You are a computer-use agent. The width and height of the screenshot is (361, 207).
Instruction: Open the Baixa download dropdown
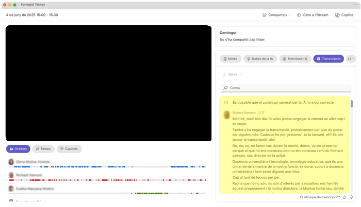(232, 74)
